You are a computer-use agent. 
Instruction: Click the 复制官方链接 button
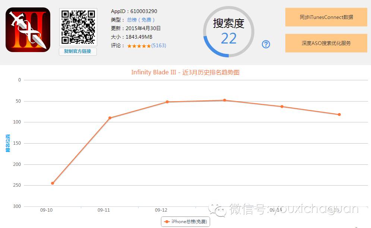pos(77,52)
